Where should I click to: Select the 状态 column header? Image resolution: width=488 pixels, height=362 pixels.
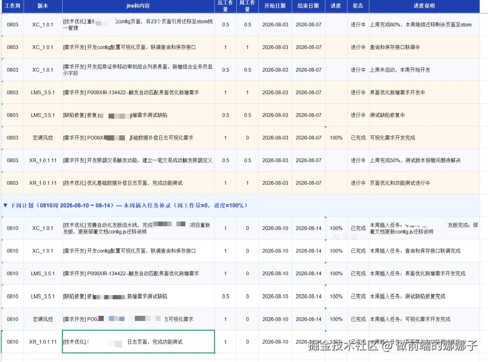pyautogui.click(x=358, y=6)
